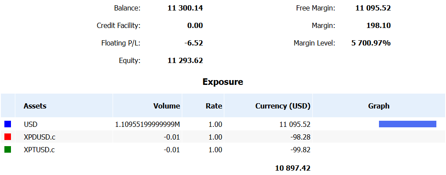Select the XPDUSD.c asset row
Viewport: 446px width, 175px height.
click(39, 137)
